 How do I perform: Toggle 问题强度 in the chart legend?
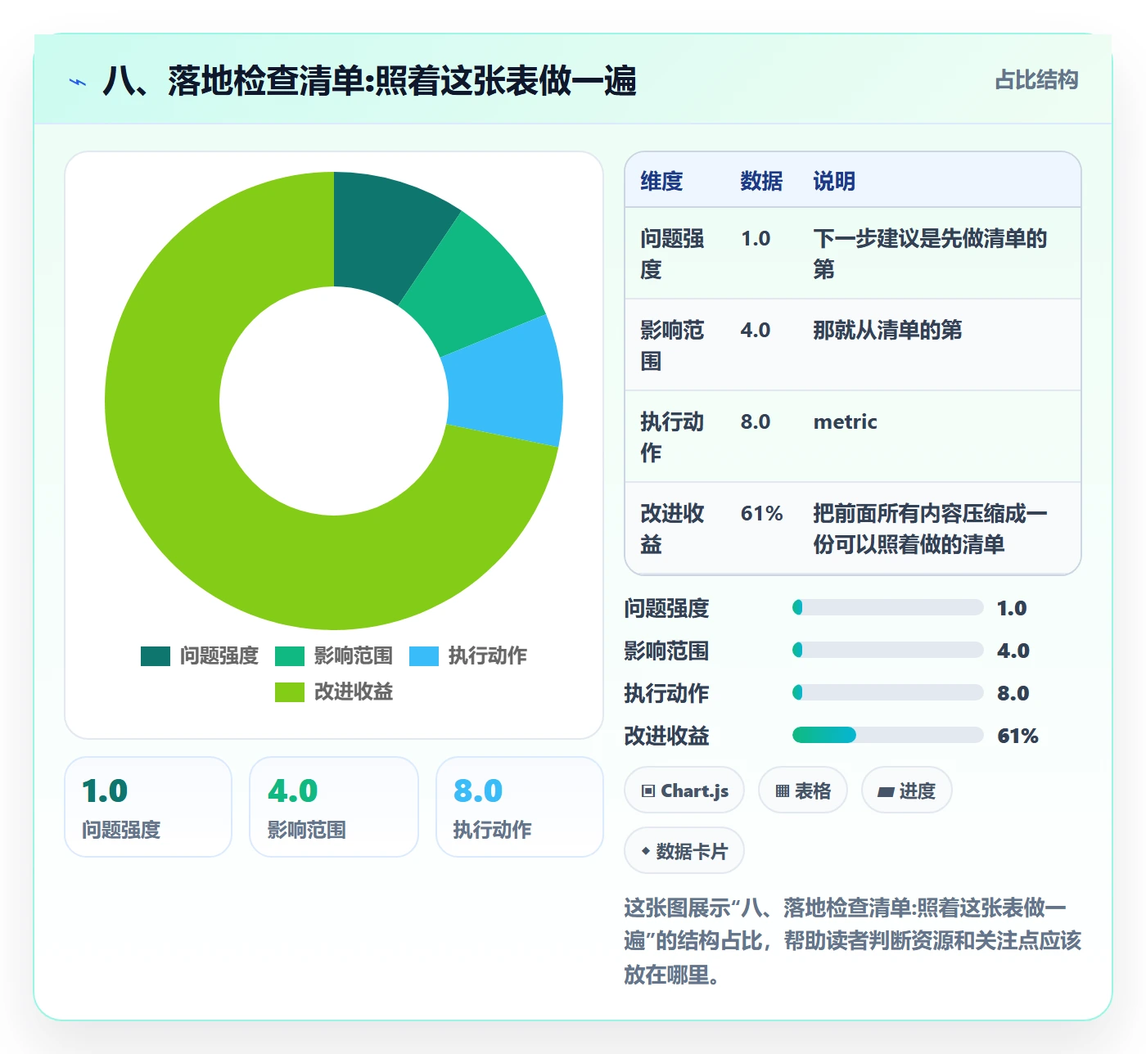[x=200, y=655]
